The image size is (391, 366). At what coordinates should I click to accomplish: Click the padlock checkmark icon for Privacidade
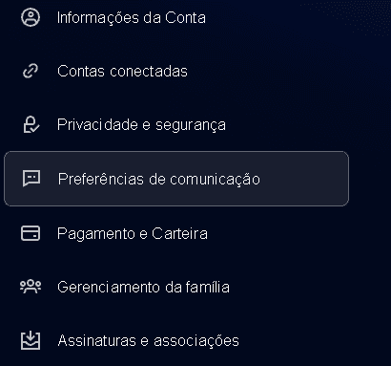point(31,124)
